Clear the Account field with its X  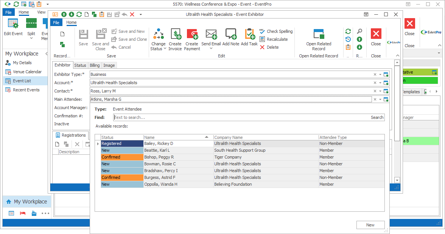[375, 83]
